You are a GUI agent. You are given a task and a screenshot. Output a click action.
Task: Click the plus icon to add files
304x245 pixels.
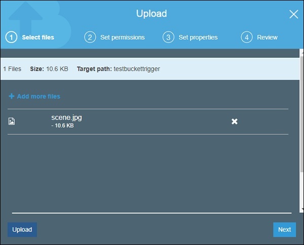[x=12, y=96]
